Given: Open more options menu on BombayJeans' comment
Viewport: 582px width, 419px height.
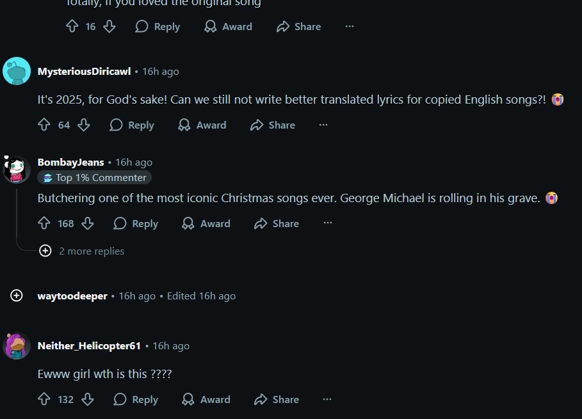Looking at the screenshot, I should tap(328, 223).
